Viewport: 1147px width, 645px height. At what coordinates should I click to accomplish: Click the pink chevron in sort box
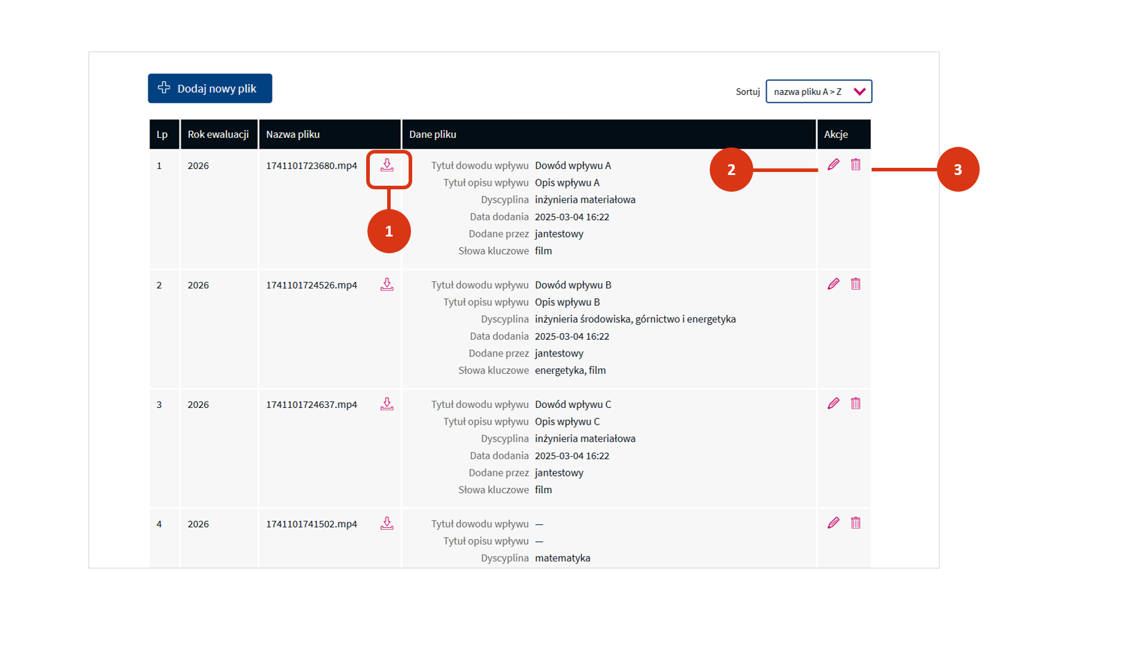(860, 91)
